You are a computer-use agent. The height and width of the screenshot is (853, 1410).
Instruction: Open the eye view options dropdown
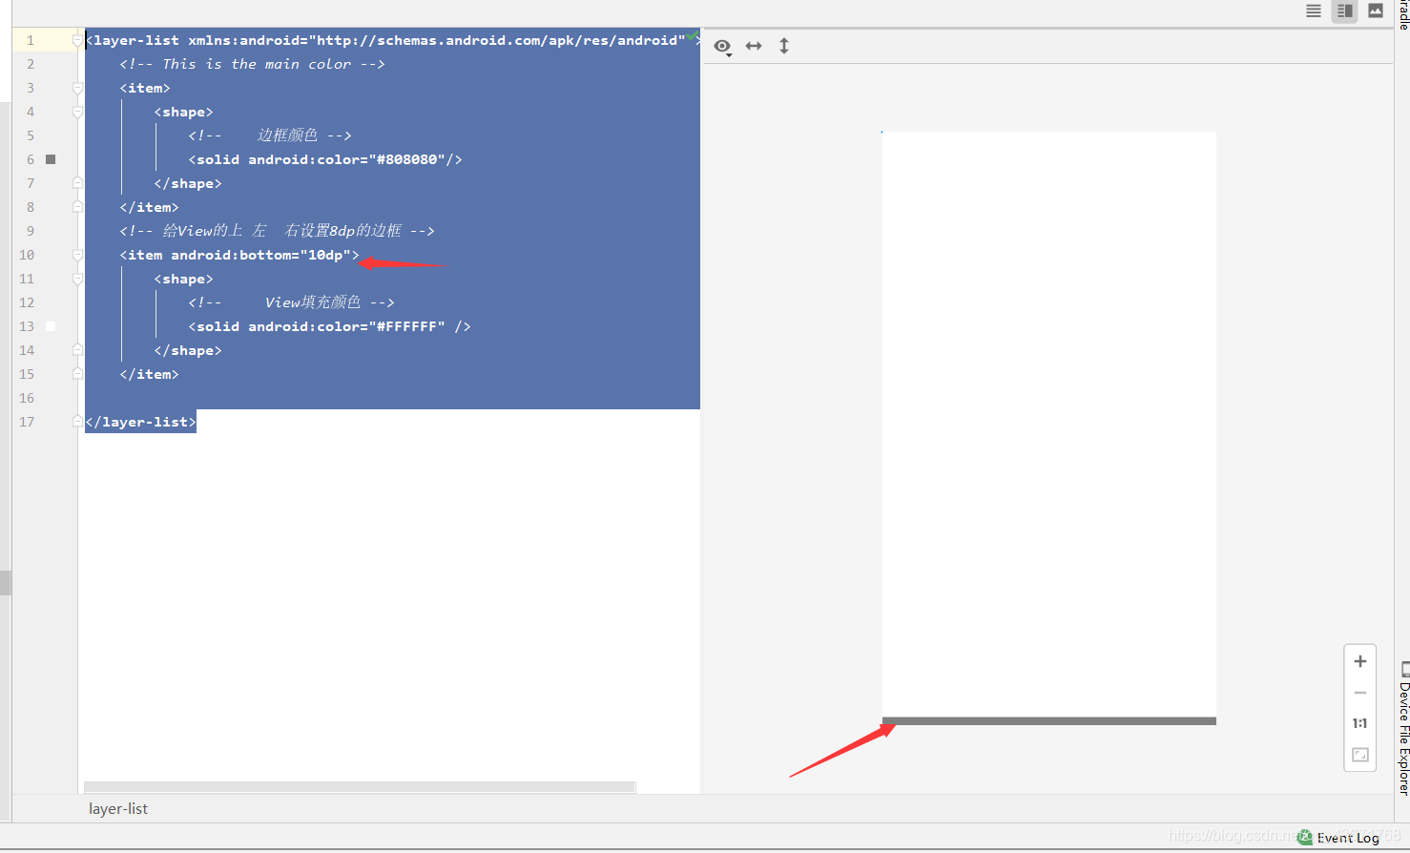pyautogui.click(x=723, y=47)
